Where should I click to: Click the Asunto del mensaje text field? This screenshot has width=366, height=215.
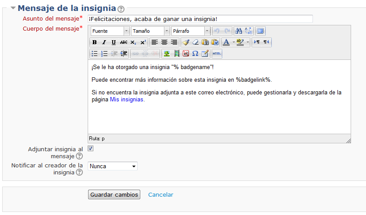click(x=200, y=19)
